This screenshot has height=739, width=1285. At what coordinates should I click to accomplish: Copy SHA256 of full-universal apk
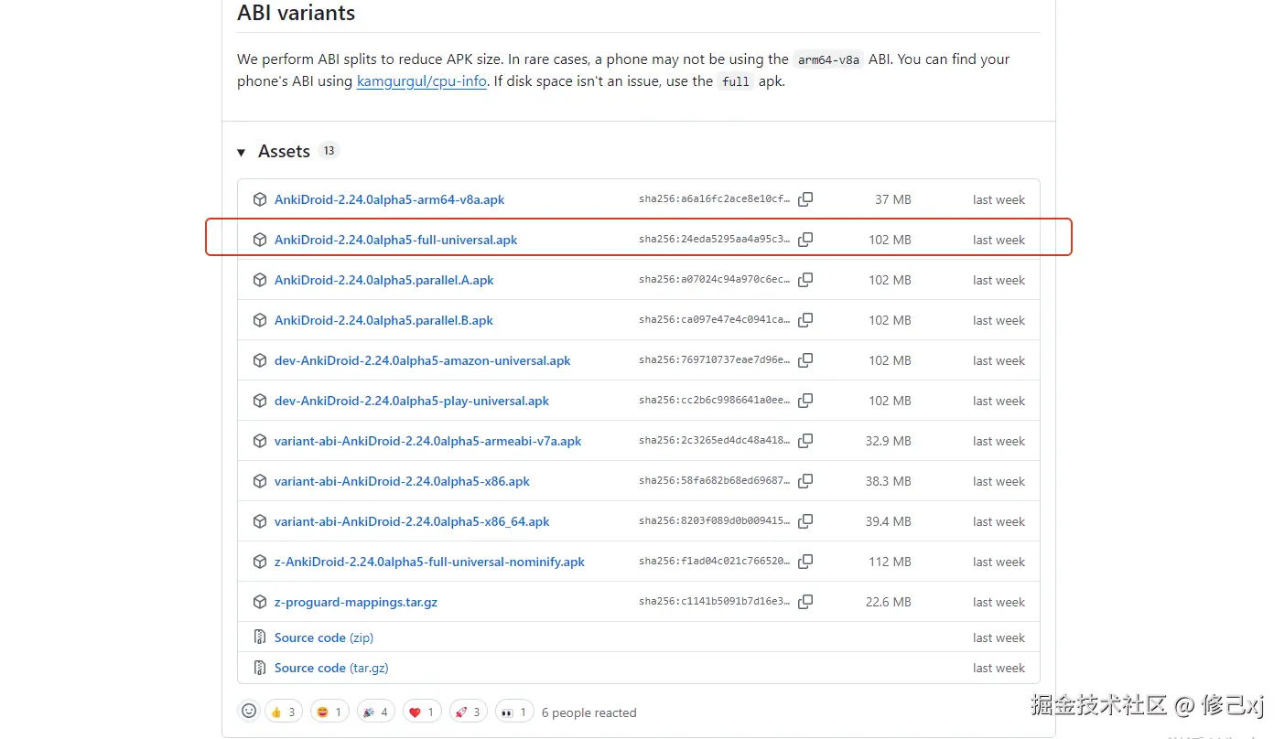805,240
